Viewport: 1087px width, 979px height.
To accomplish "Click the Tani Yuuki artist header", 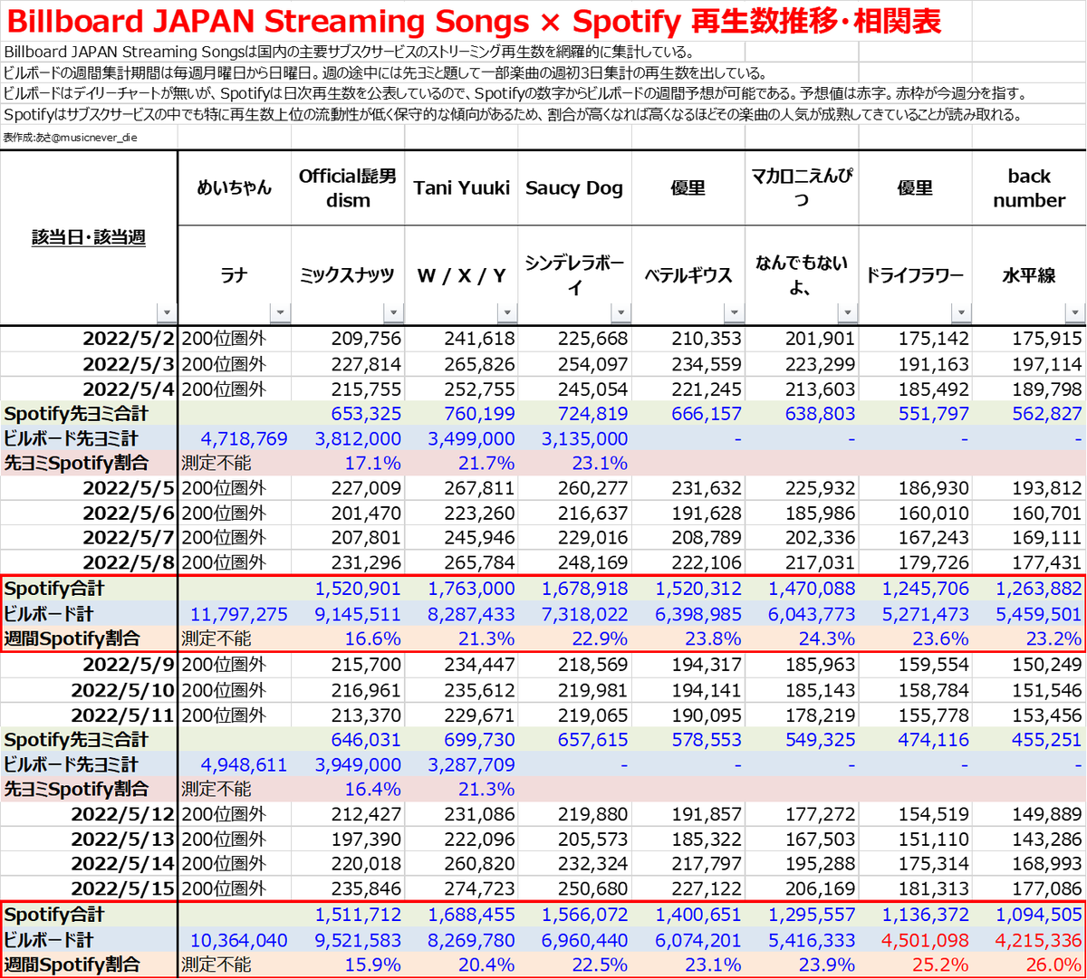I will [461, 187].
